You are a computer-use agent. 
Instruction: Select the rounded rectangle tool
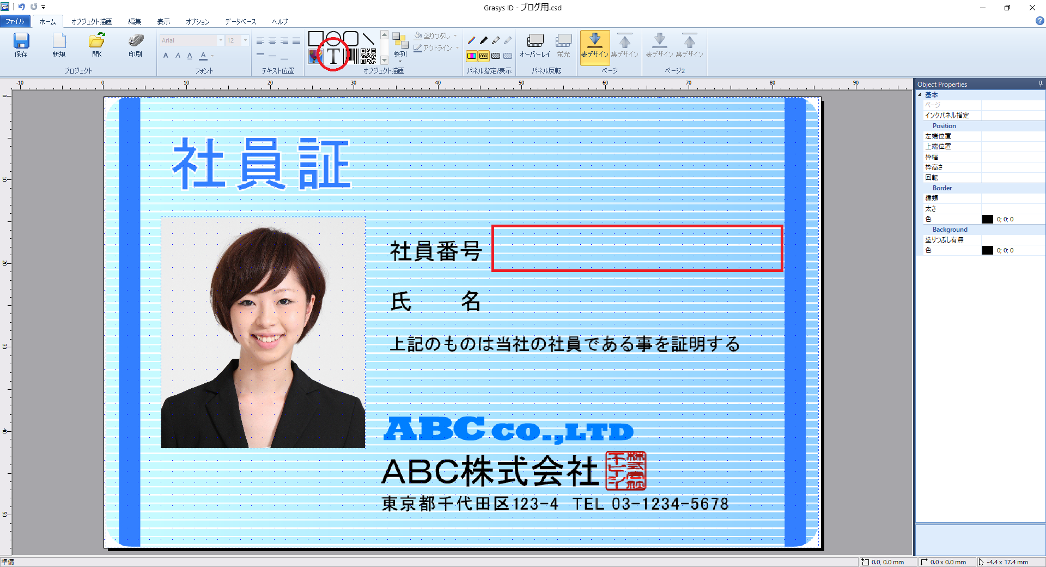[x=351, y=39]
